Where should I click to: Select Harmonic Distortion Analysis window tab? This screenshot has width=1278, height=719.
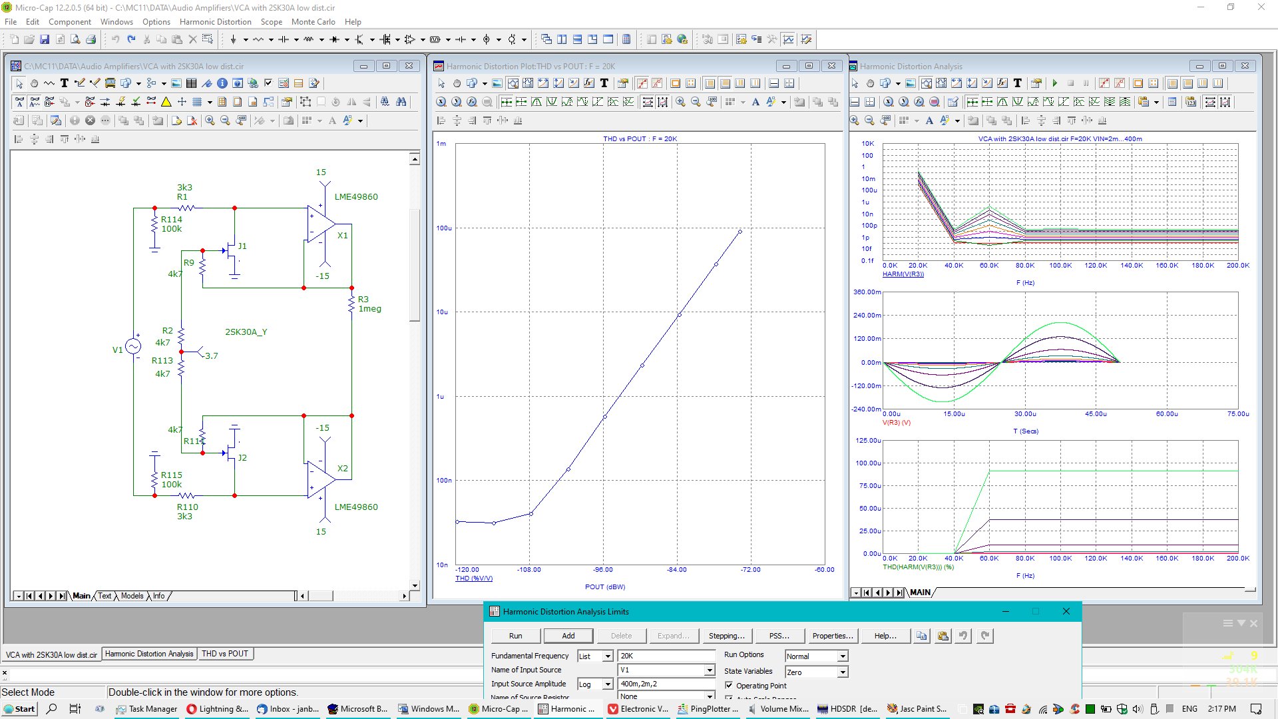(149, 654)
